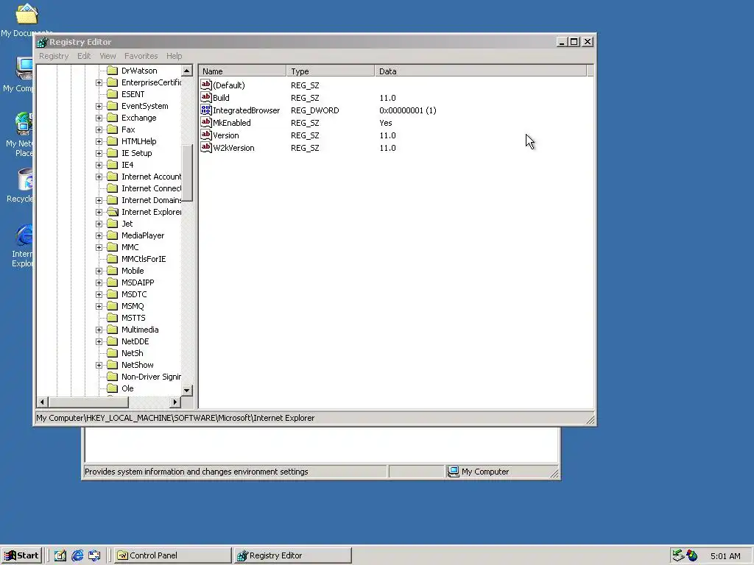Viewport: 754px width, 565px height.
Task: Select the Build string value icon
Action: (206, 98)
